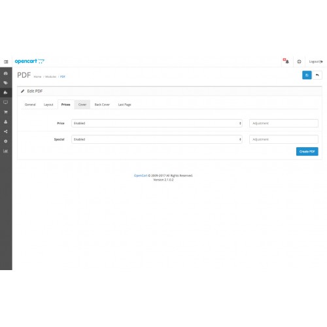Image resolution: width=327 pixels, height=327 pixels.
Task: Open the Marketing share icon
Action: 6,131
